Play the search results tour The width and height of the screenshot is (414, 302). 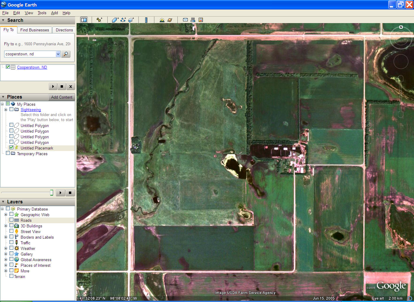pos(53,86)
